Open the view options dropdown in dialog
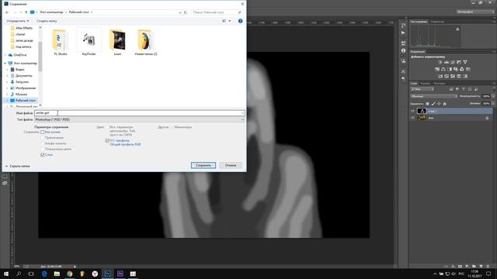Screen dimensions: 497x279 pyautogui.click(x=230, y=21)
